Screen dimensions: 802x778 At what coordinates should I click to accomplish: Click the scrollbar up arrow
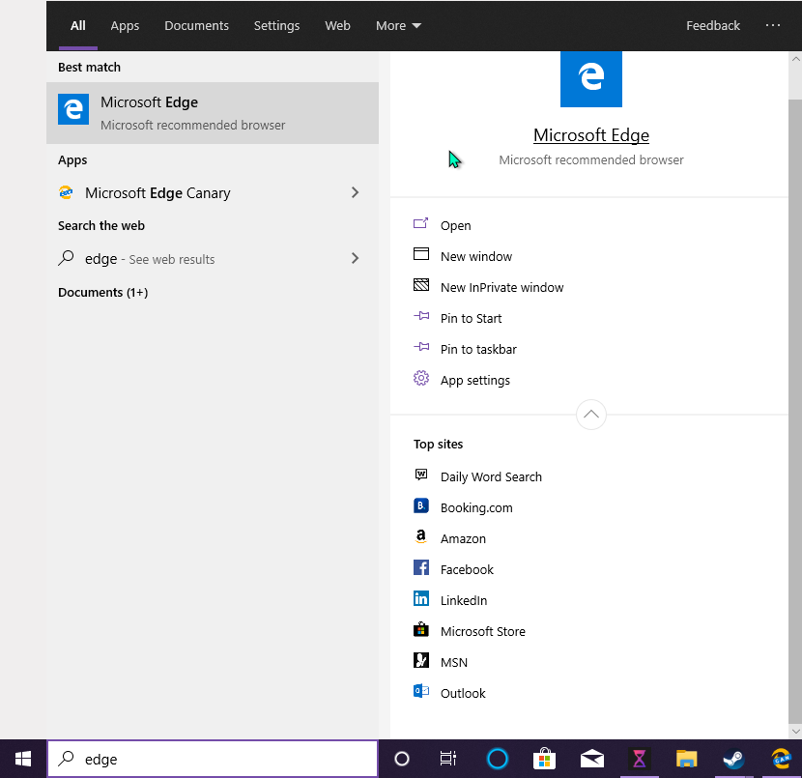[x=795, y=59]
